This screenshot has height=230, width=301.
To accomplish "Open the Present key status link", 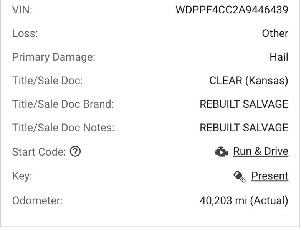I will 270,176.
